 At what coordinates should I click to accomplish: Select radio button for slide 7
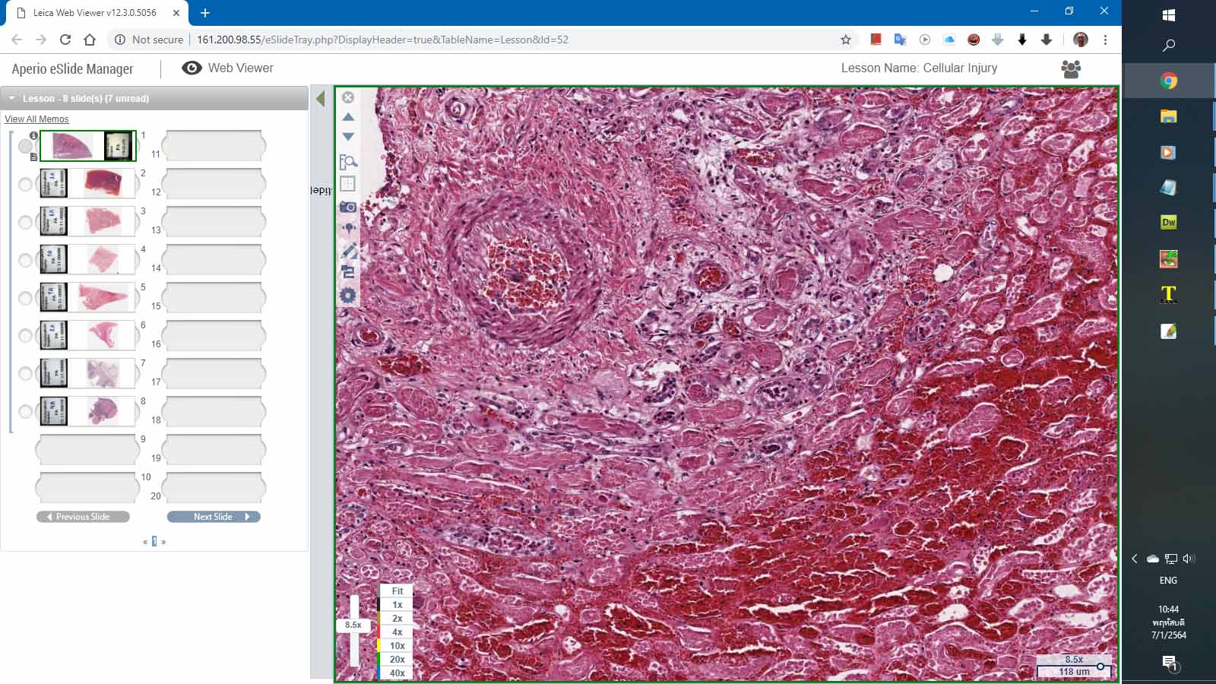point(25,374)
